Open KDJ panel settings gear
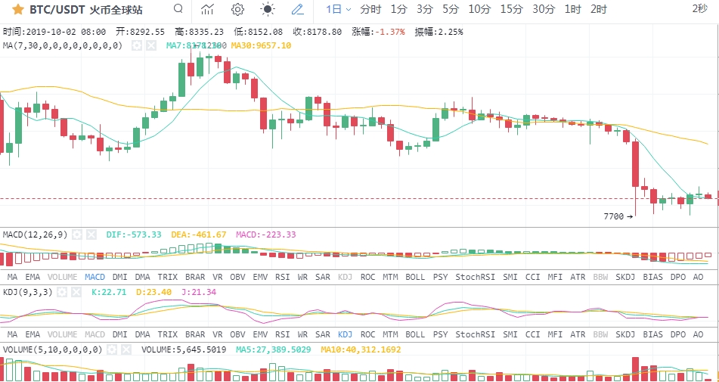Viewport: 719px width, 382px height. tap(62, 292)
